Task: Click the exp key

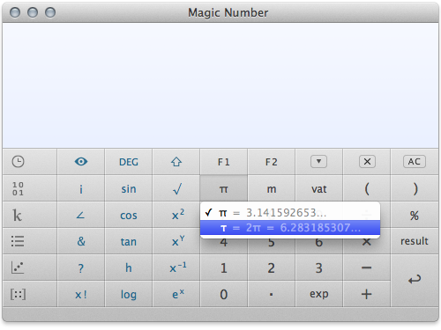Action: click(318, 294)
